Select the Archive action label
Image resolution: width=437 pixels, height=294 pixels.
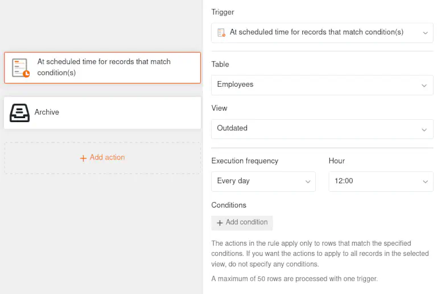[x=47, y=112]
